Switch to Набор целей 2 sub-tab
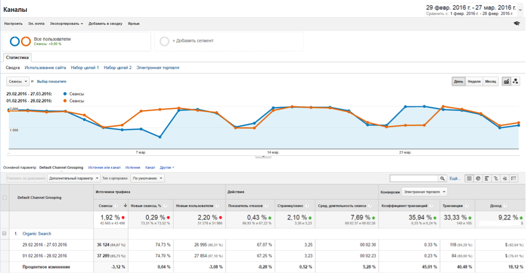 [118, 67]
